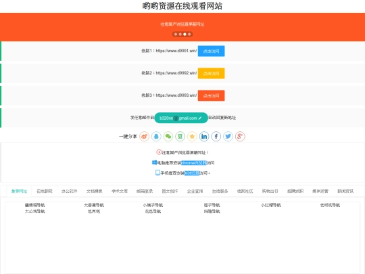Screen dimensions: 365x274
Task: Open the 学术文库 tab
Action: point(120,191)
